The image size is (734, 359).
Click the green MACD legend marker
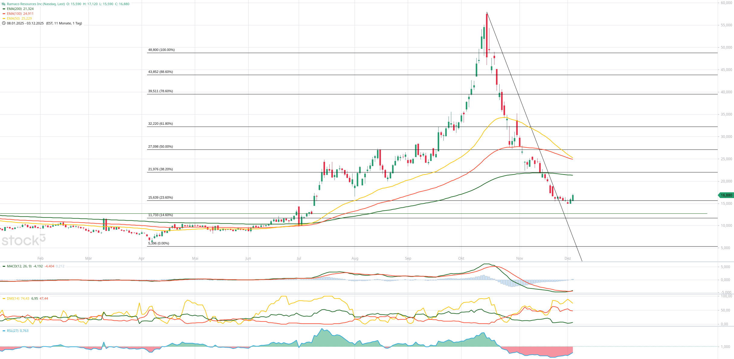(x=4, y=266)
